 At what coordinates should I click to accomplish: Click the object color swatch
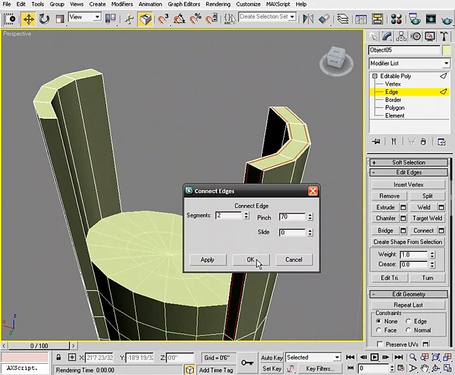click(x=446, y=50)
